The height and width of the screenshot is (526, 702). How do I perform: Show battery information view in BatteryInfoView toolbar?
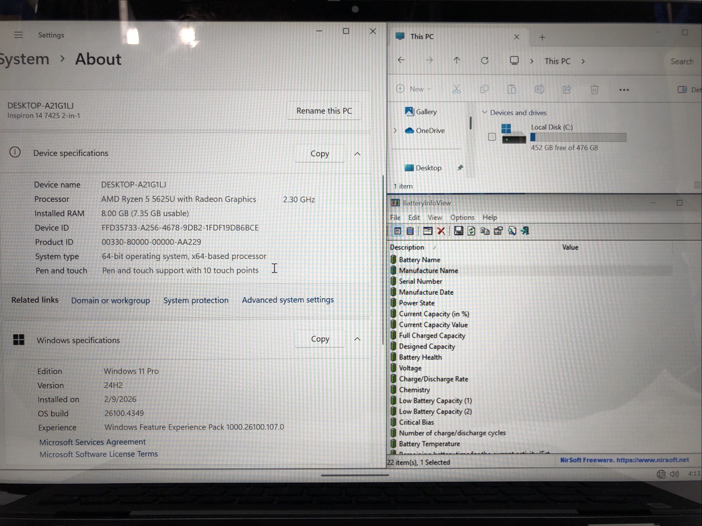[397, 231]
